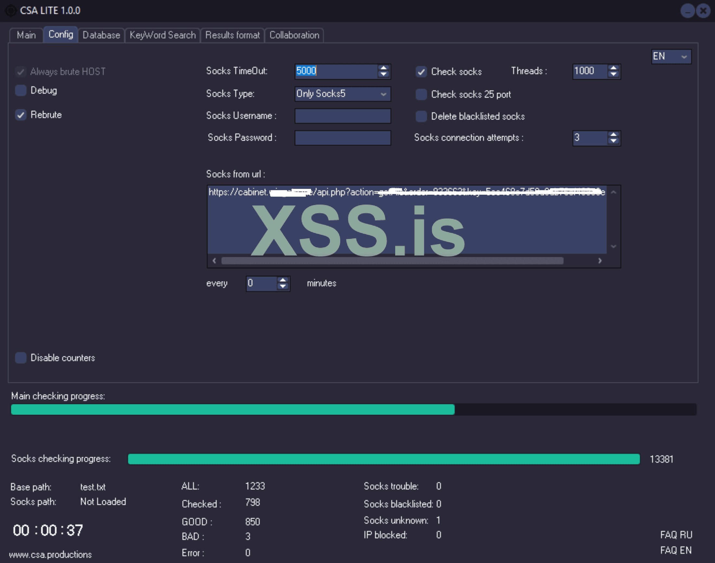Open the Socks Type dropdown
This screenshot has height=563, width=715.
pyautogui.click(x=343, y=94)
